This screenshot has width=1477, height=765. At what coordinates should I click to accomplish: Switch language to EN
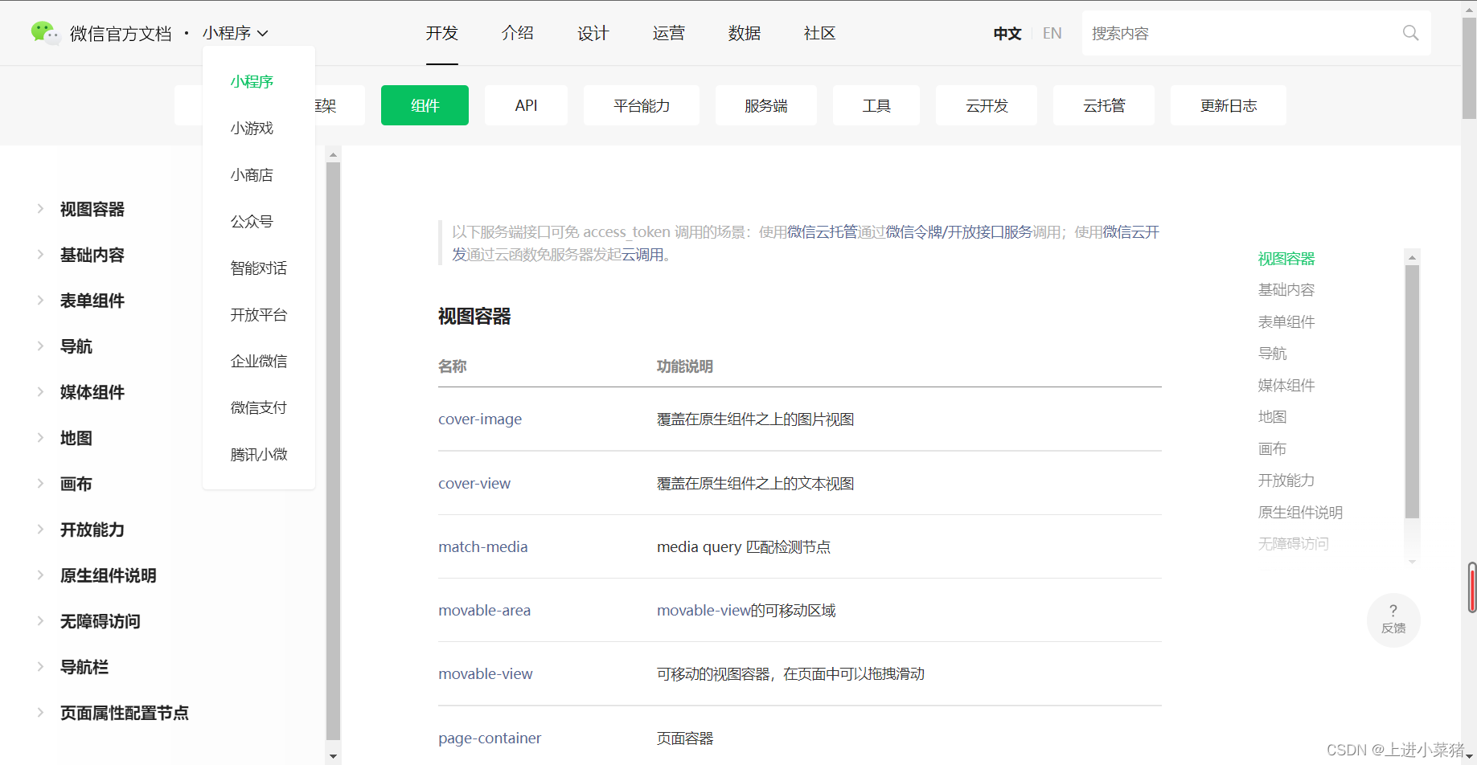[1052, 34]
